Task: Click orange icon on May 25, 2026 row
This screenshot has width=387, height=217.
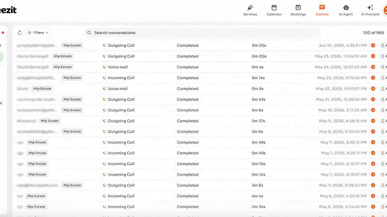Action: click(x=373, y=56)
